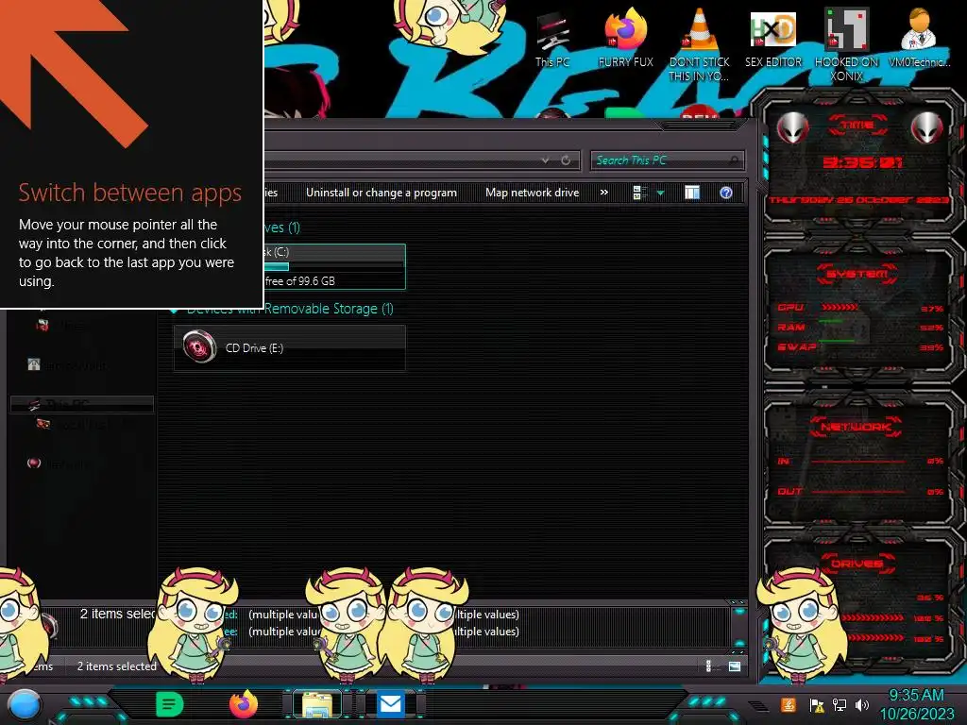The width and height of the screenshot is (967, 725).
Task: Open Action Center flag in the tray
Action: 817,704
